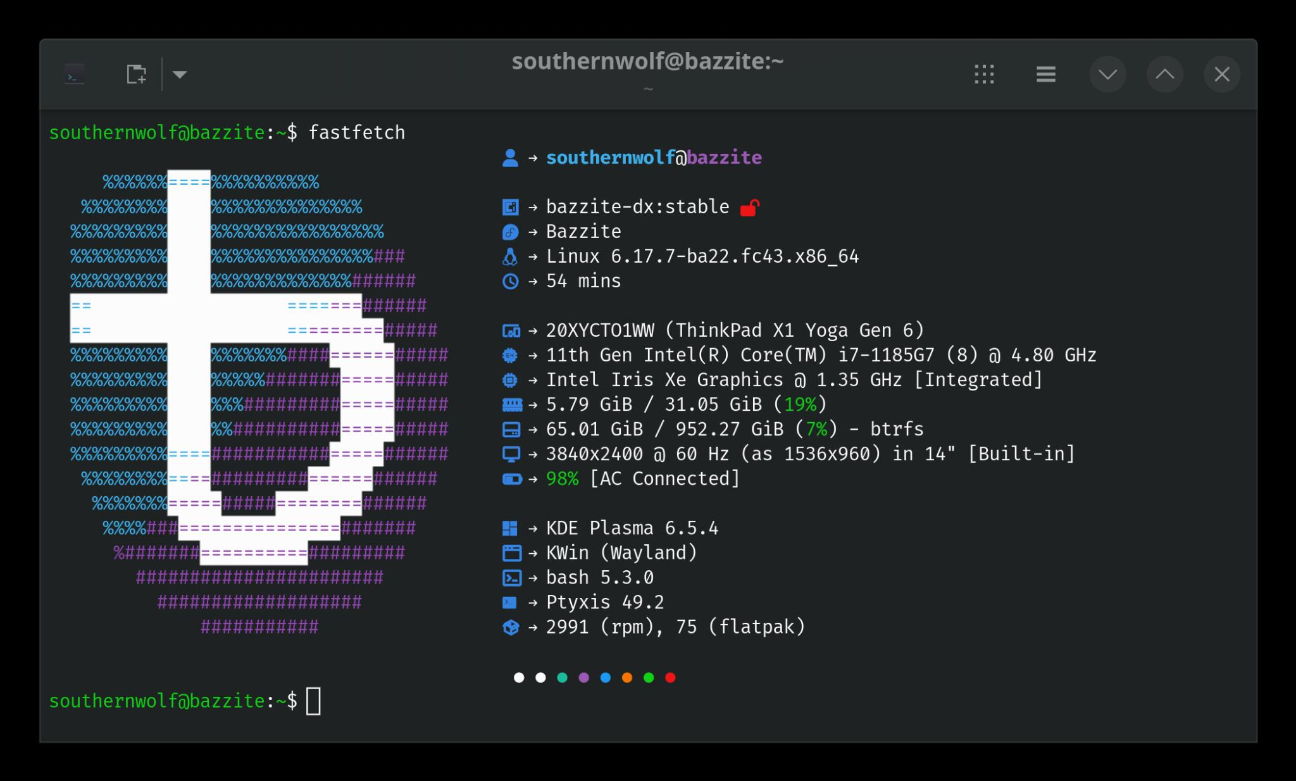Click the battery icon next to 98%
This screenshot has height=781, width=1296.
[511, 479]
